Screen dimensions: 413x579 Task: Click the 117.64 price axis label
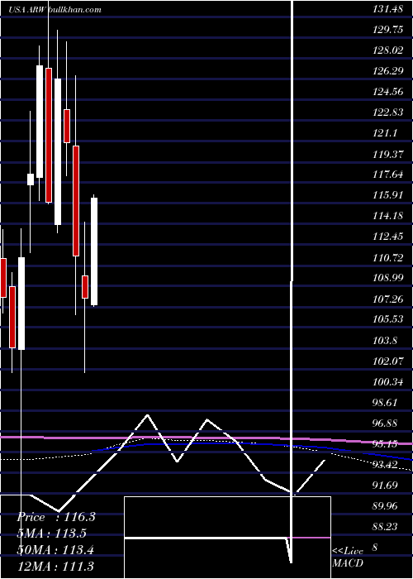point(387,175)
